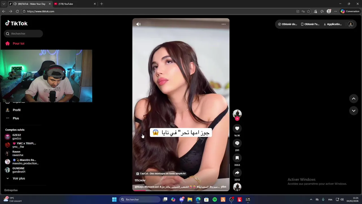Show hidden system tray icons
Viewport: 362px width, 204px height.
(311, 200)
